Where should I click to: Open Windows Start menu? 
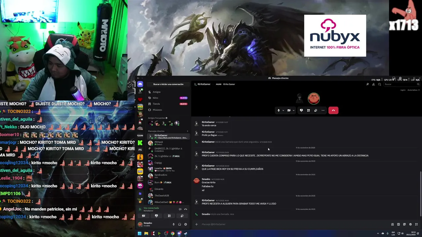coord(139,234)
